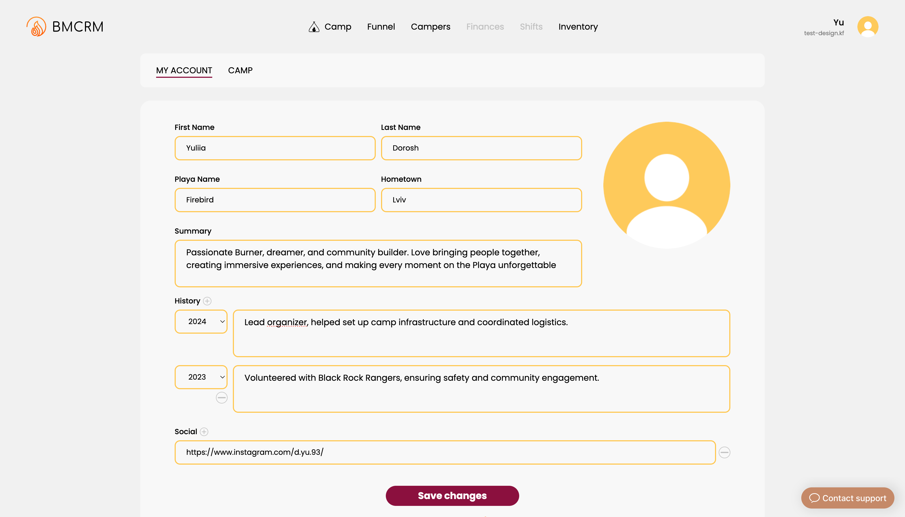This screenshot has width=905, height=517.
Task: Open the 2024 year dropdown
Action: click(201, 322)
